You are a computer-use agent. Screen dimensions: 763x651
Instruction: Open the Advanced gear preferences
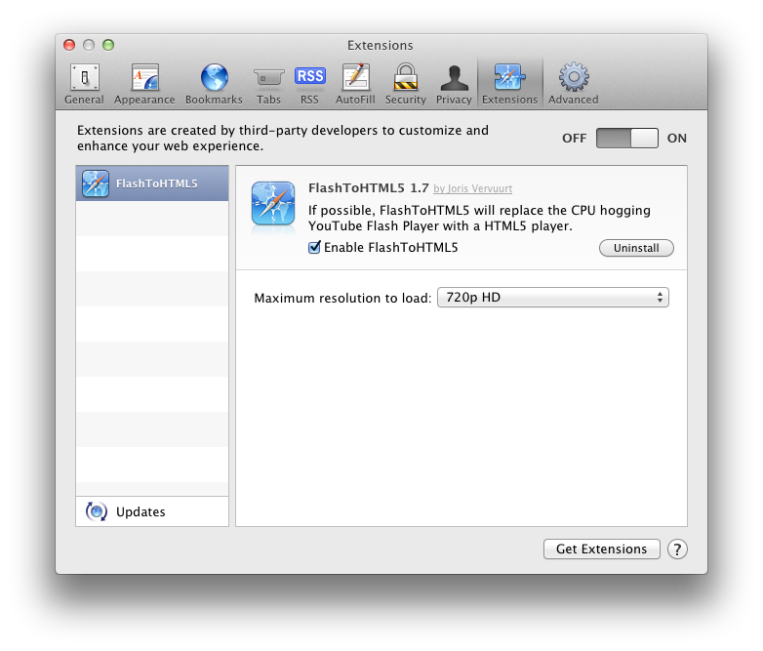(x=573, y=83)
